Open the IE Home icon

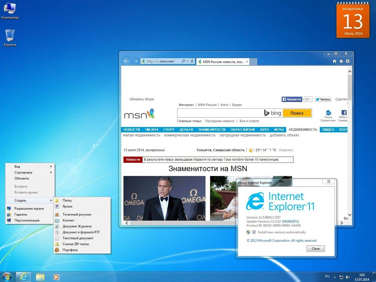click(335, 61)
